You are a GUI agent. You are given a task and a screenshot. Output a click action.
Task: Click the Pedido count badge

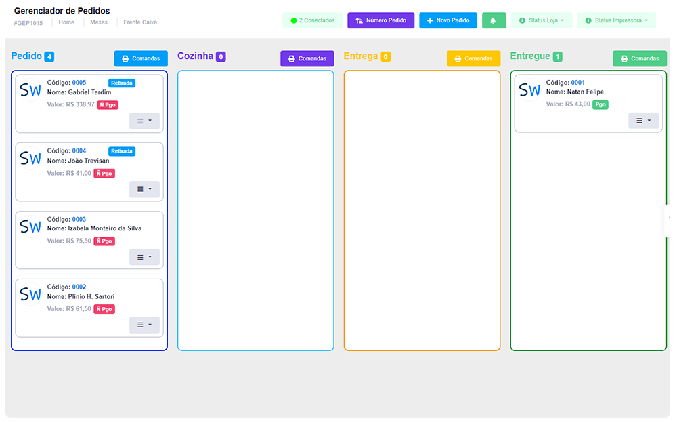tap(49, 56)
